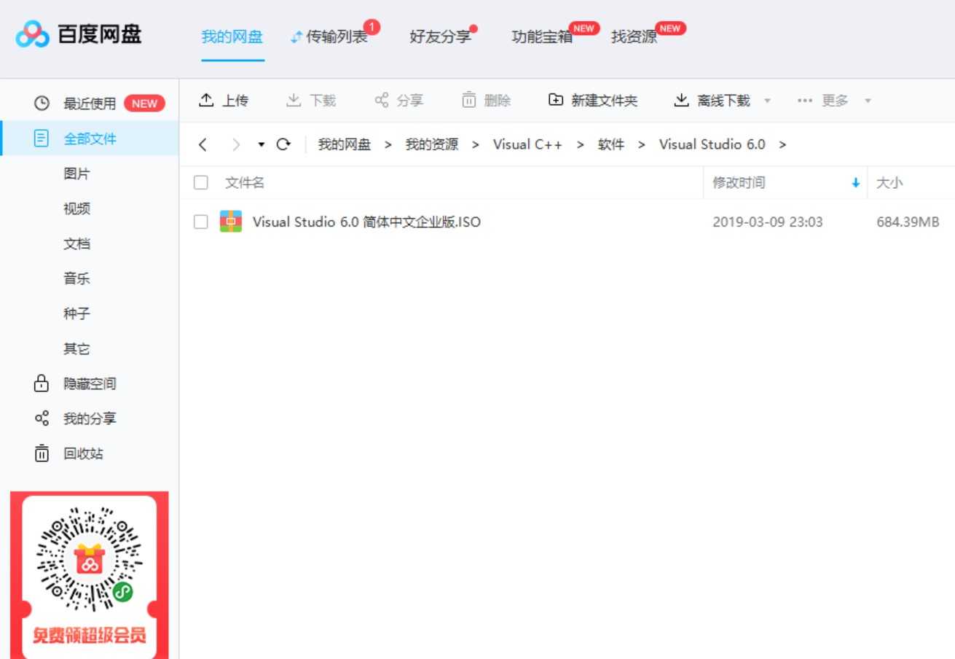955x659 pixels.
Task: Tick the select-all checkbox beside 文件名
Action: click(x=201, y=183)
